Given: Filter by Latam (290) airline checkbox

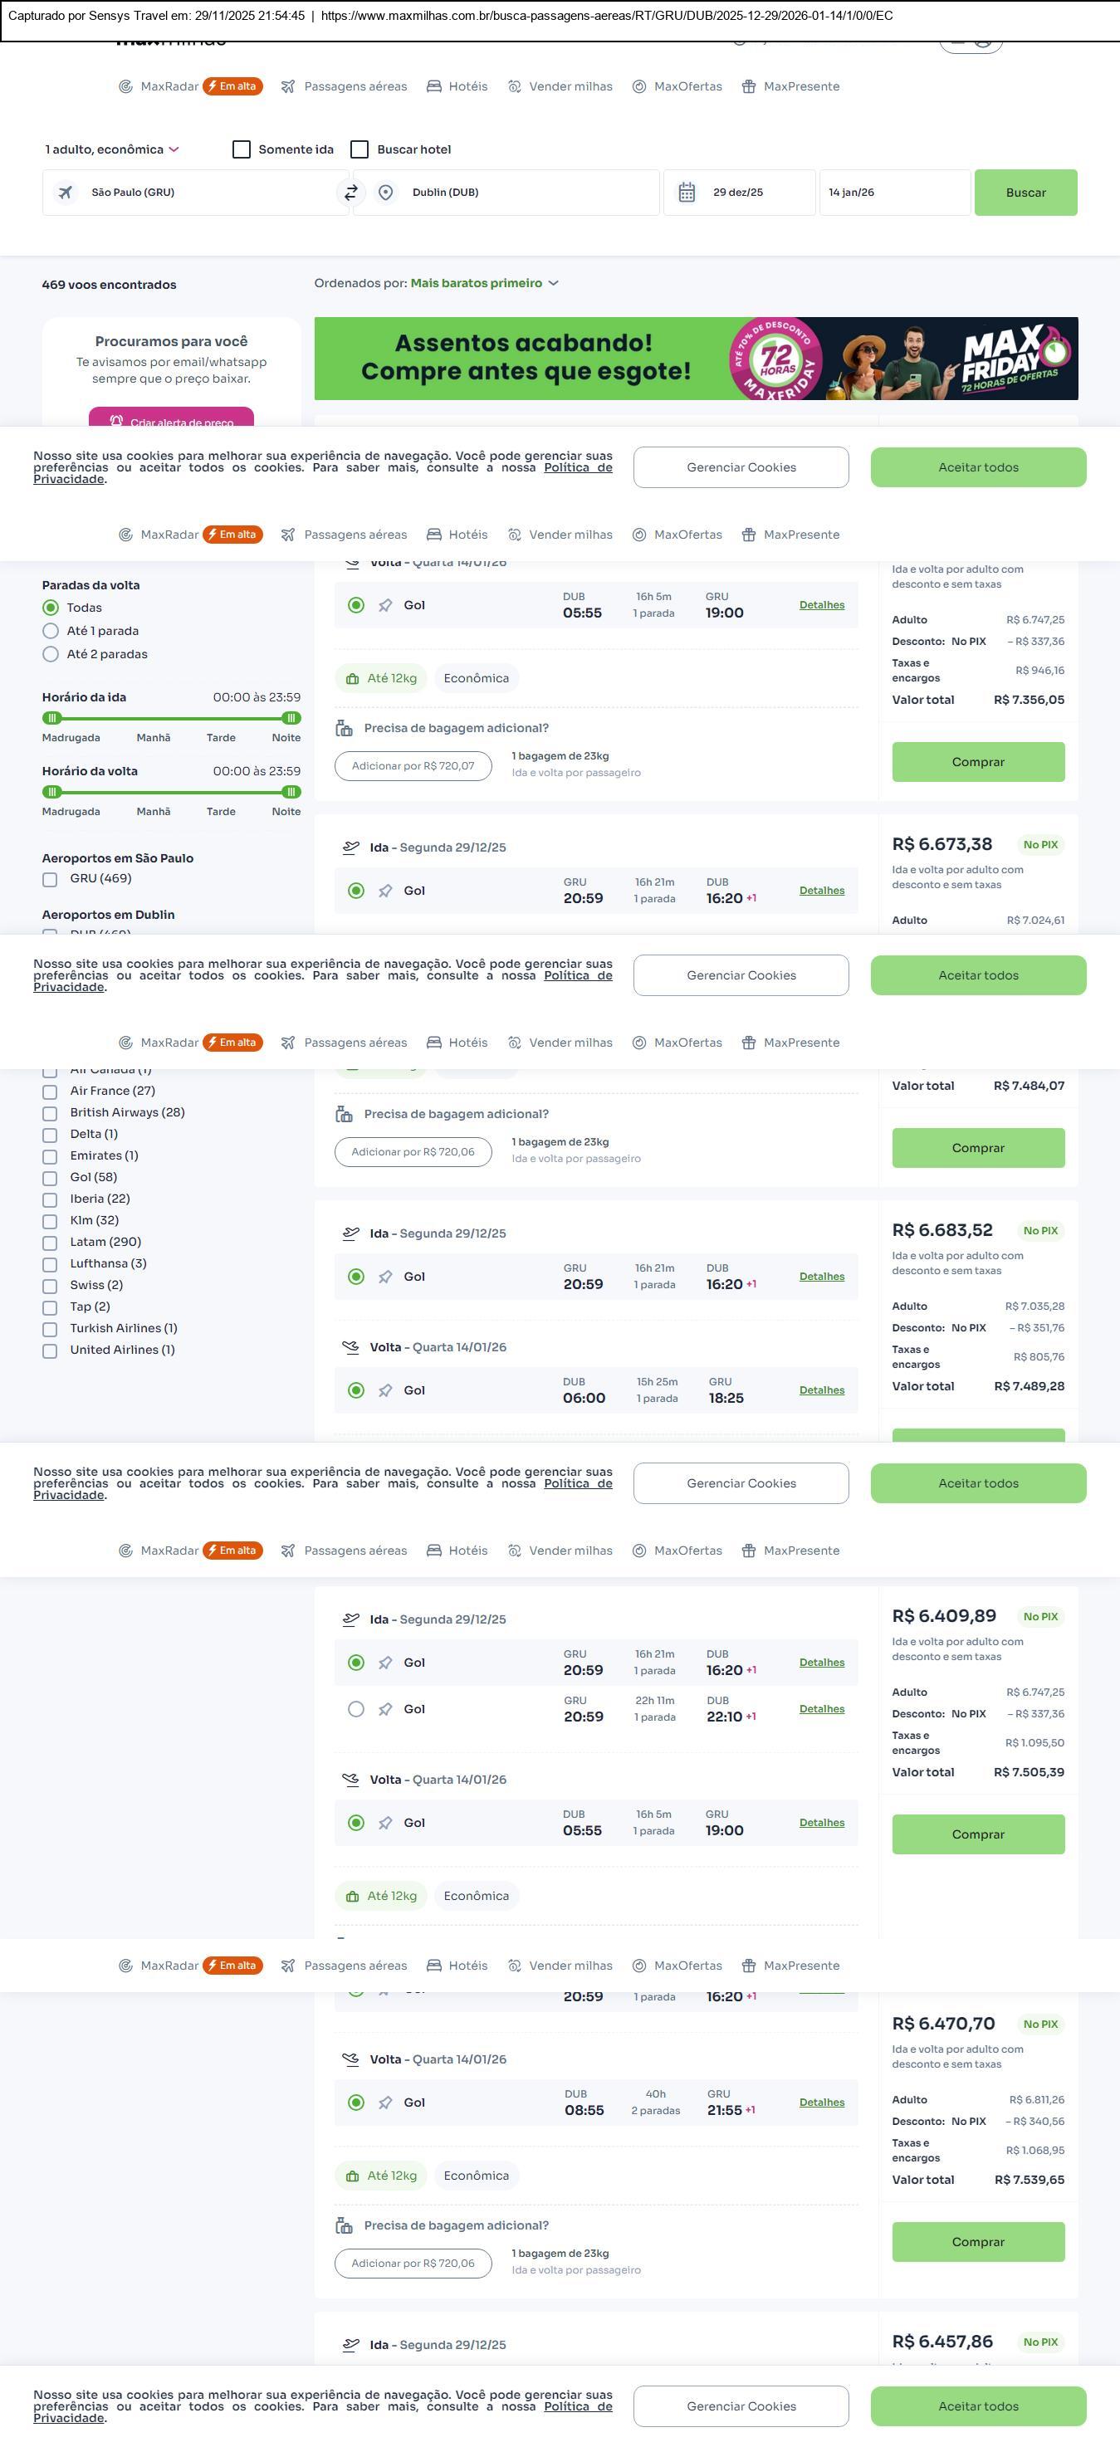Looking at the screenshot, I should [x=51, y=1243].
